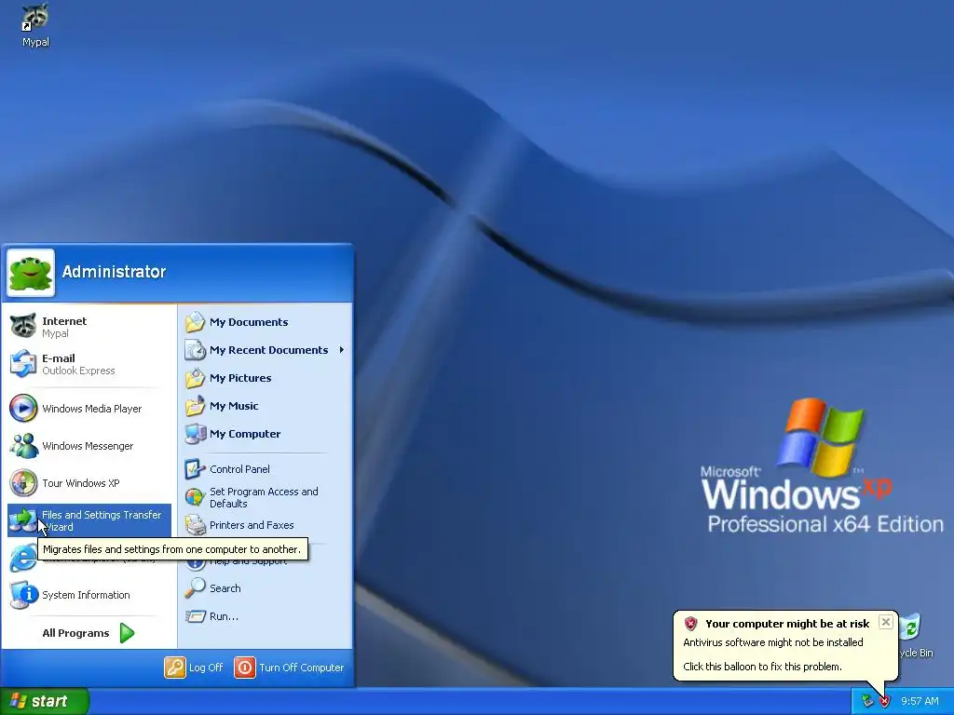The height and width of the screenshot is (715, 954).
Task: Open My Music folder icon
Action: point(196,406)
